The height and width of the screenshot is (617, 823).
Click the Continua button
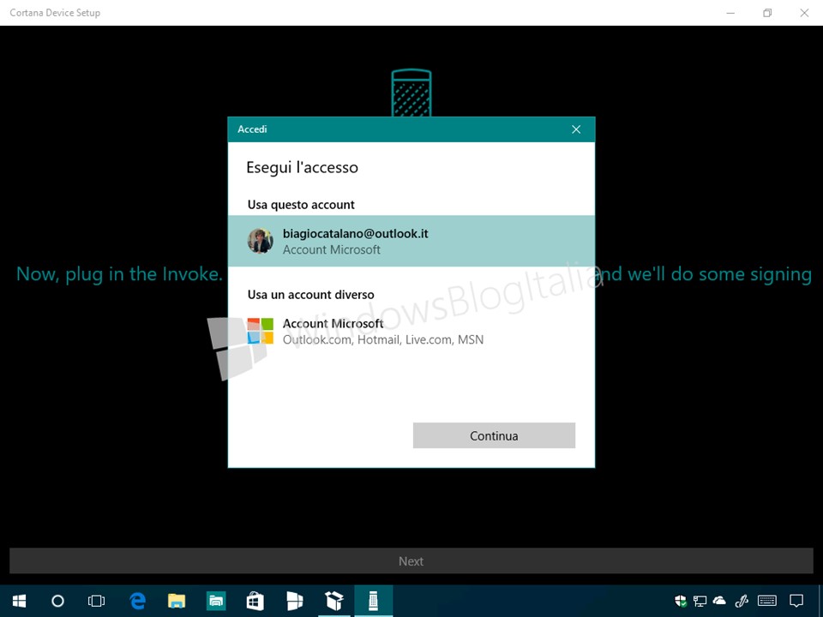tap(494, 435)
